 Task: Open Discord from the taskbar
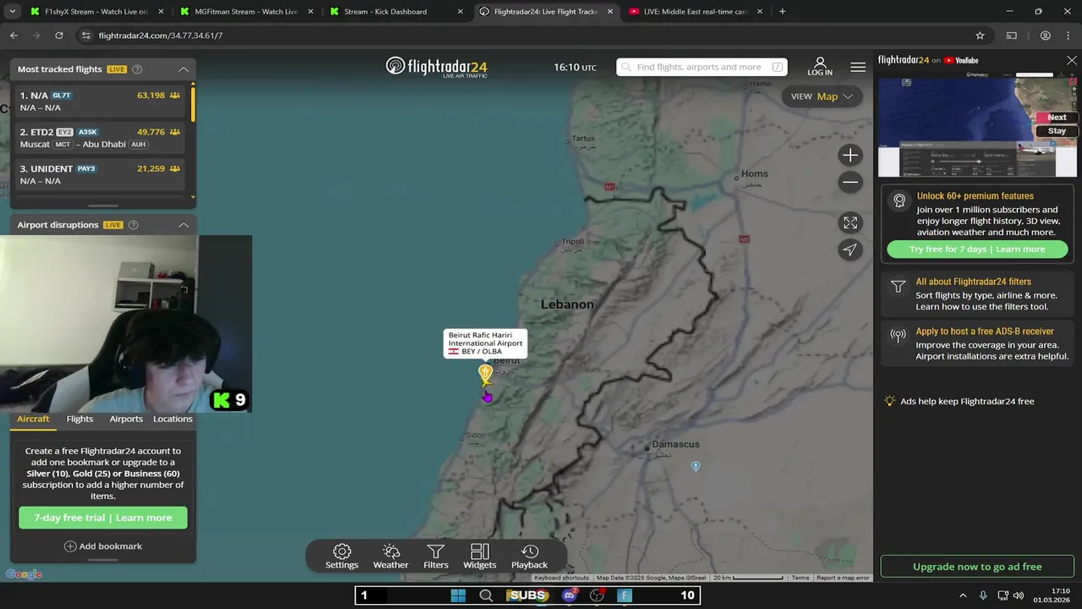(x=570, y=595)
